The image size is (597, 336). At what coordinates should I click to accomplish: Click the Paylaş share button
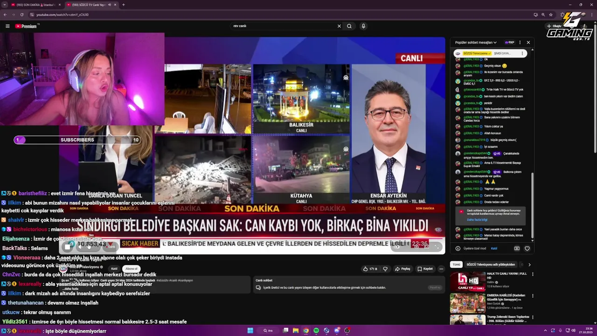pos(403,269)
